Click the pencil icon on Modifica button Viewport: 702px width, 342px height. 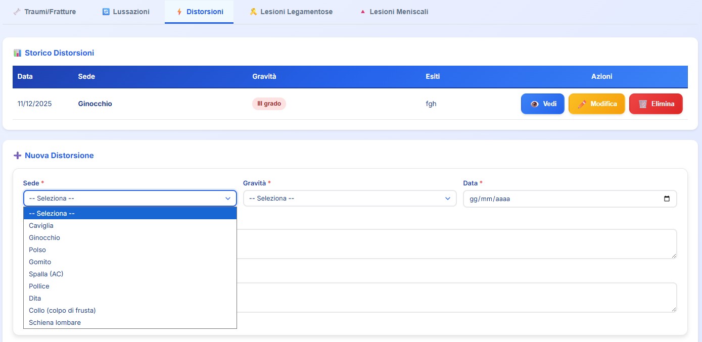pos(582,104)
